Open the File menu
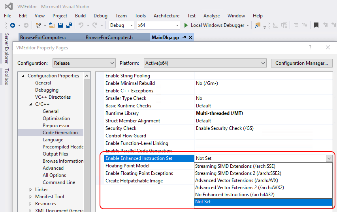Image resolution: width=337 pixels, height=212 pixels. pyautogui.click(x=8, y=16)
